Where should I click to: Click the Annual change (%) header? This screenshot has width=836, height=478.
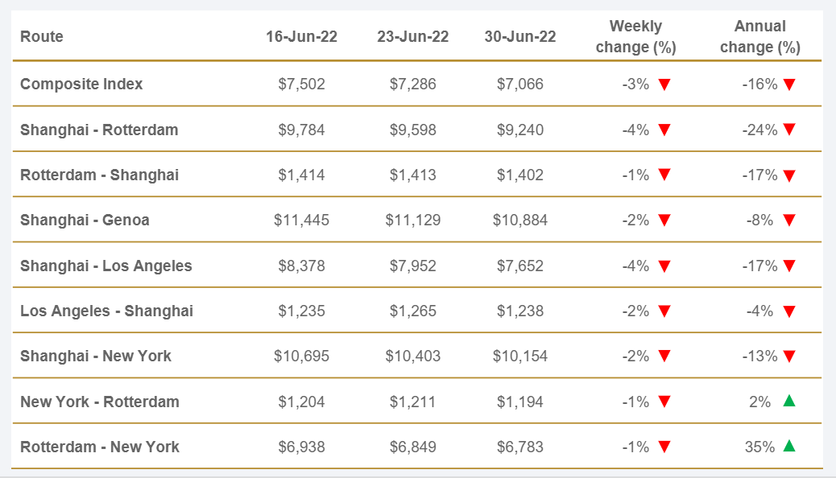click(x=759, y=36)
